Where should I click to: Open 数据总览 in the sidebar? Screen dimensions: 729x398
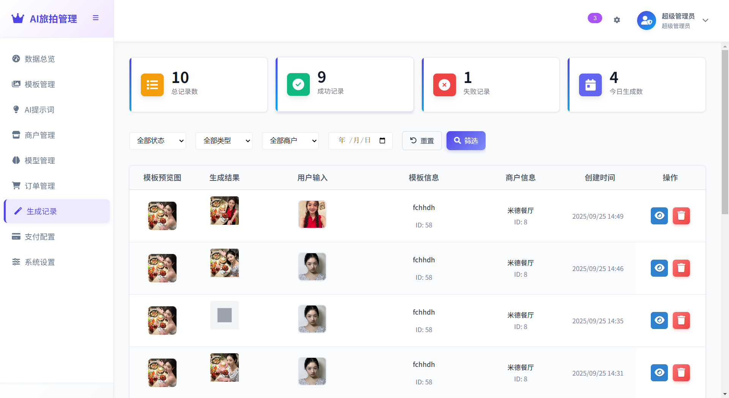(x=39, y=59)
